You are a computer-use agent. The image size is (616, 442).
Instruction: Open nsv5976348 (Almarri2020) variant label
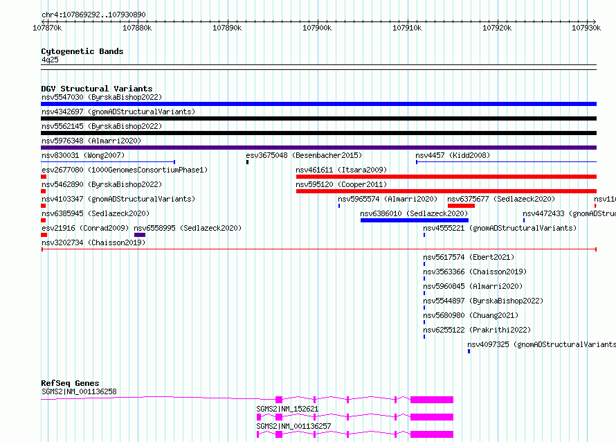pos(91,141)
